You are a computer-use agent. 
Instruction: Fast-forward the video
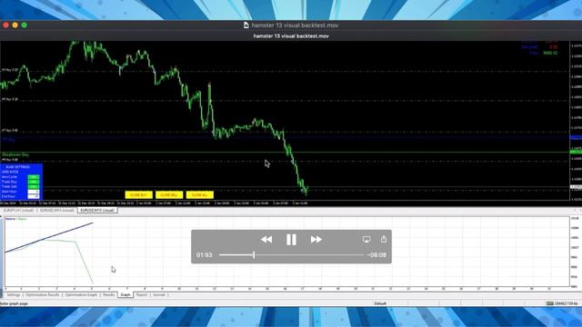[x=316, y=240]
